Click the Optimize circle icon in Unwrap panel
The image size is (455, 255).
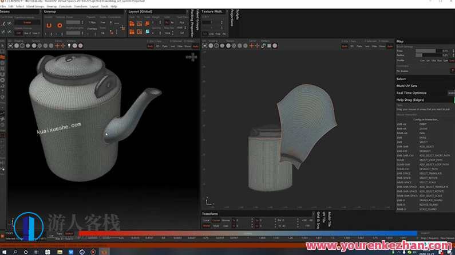[x=58, y=26]
